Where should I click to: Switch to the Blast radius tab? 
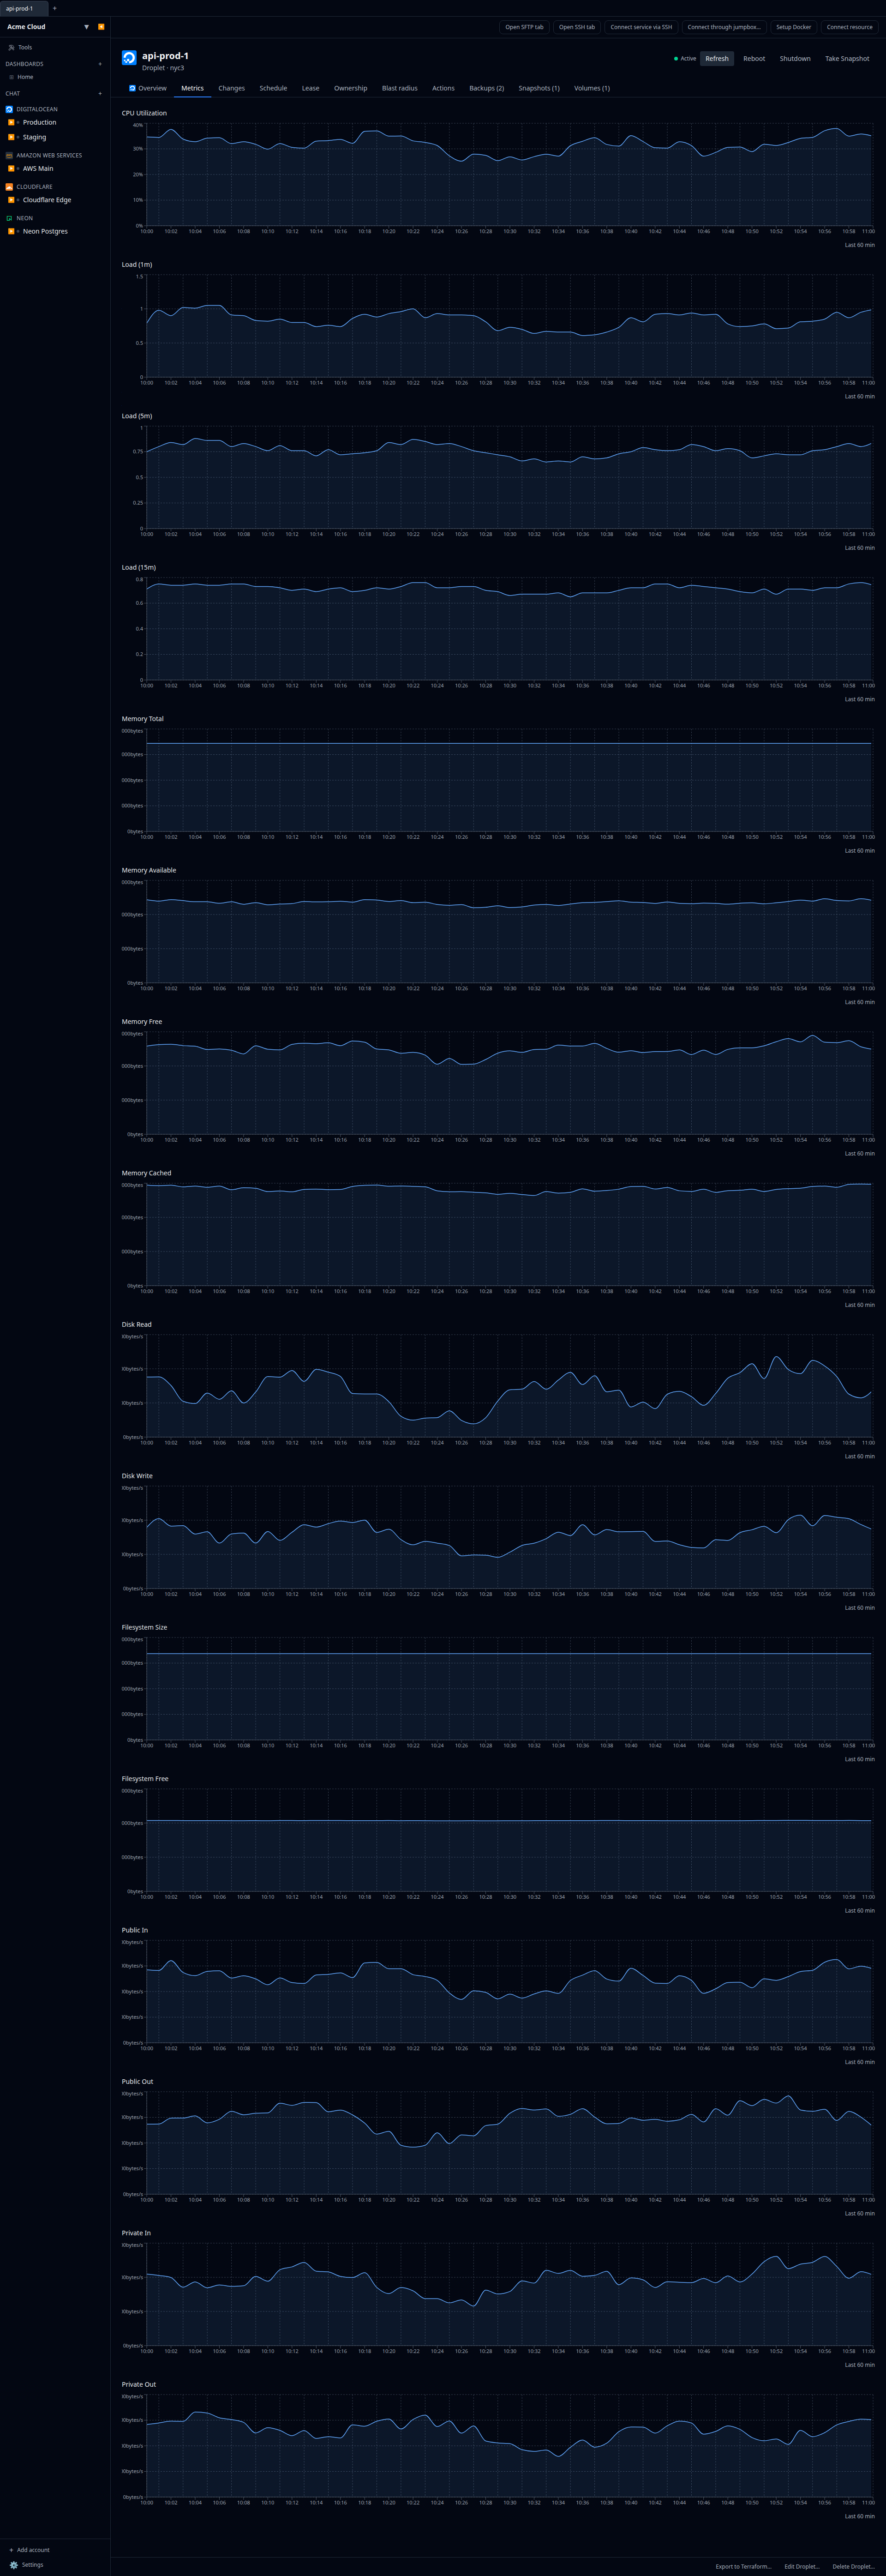(400, 88)
